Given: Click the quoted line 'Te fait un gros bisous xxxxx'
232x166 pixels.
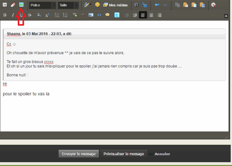Looking at the screenshot, I should coord(30,62).
